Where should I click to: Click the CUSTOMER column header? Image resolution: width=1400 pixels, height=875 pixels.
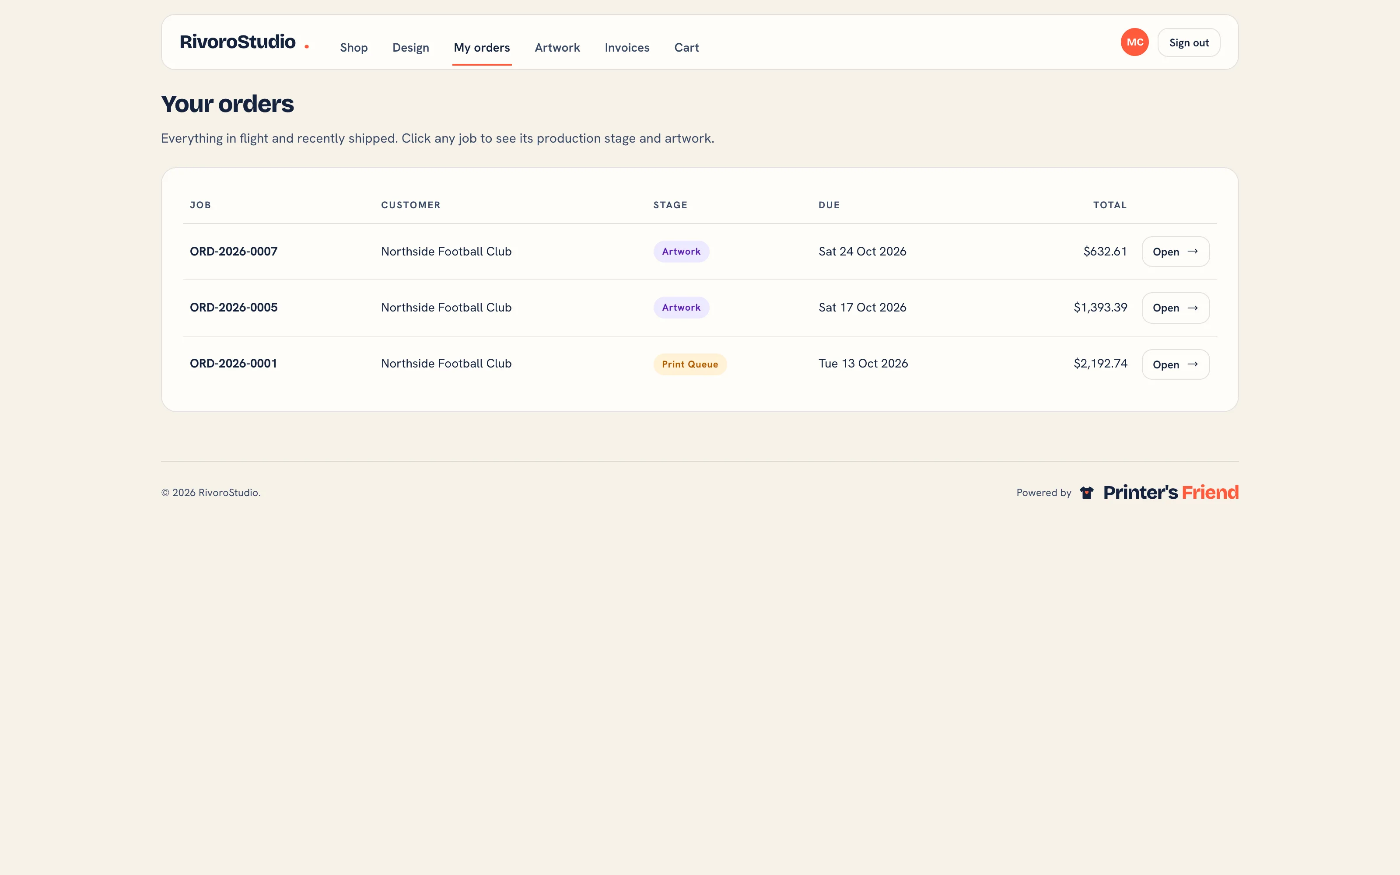[x=411, y=206]
